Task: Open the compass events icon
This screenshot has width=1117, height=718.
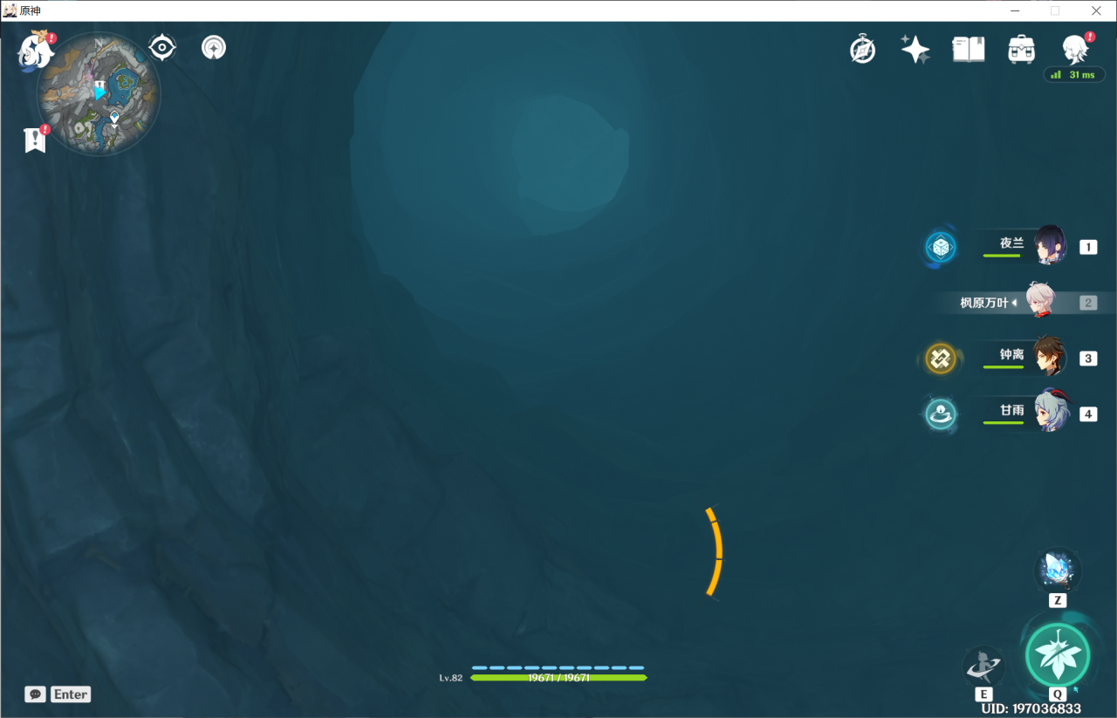Action: pos(863,49)
